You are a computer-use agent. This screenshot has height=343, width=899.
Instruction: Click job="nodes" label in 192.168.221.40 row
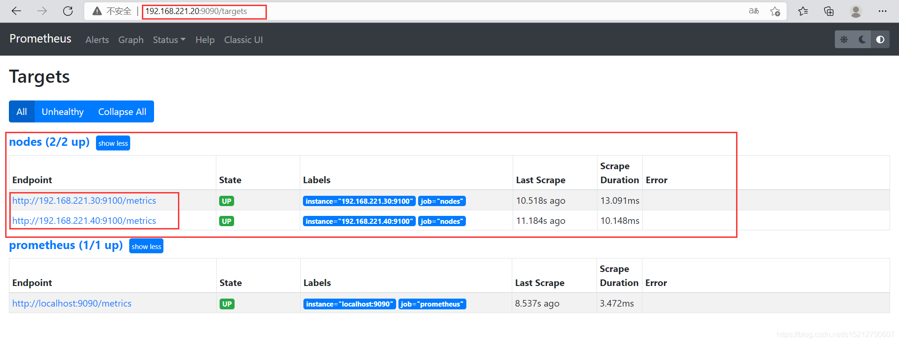pyautogui.click(x=442, y=222)
